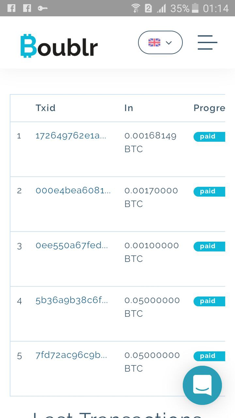Tap the Wi-Fi status icon
The height and width of the screenshot is (418, 235).
point(136,8)
